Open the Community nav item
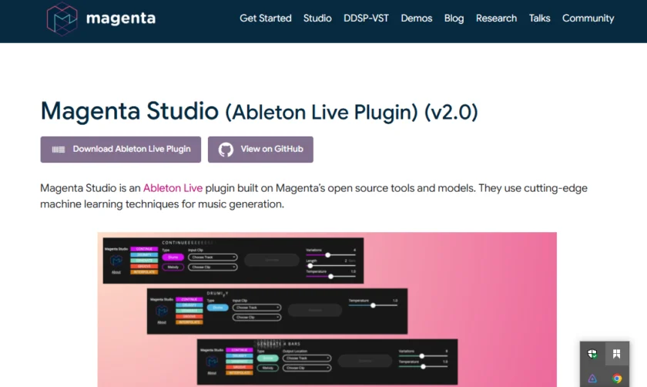This screenshot has height=387, width=647. point(588,19)
